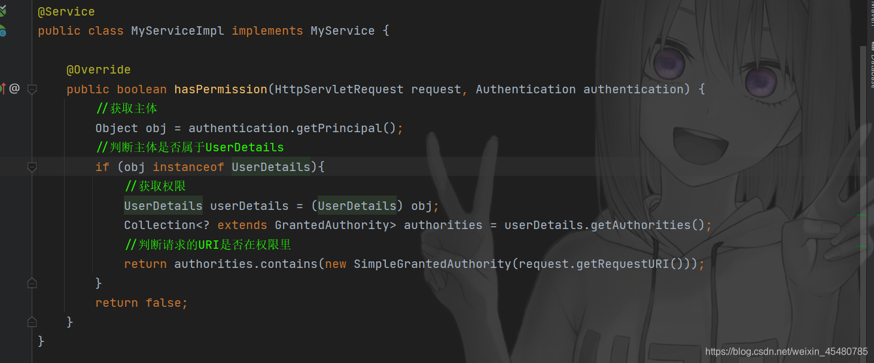Click fold end marker of the if block

[x=32, y=283]
